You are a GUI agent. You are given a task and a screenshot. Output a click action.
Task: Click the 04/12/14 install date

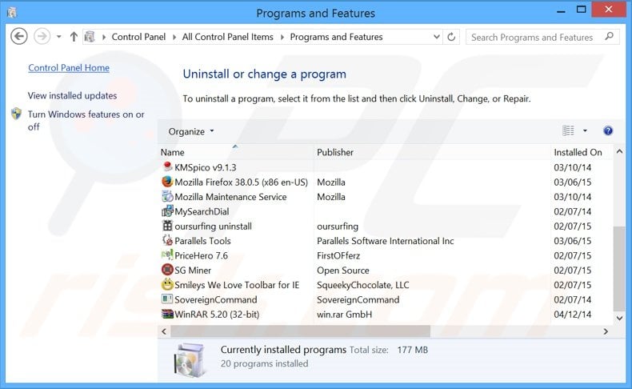click(x=572, y=314)
